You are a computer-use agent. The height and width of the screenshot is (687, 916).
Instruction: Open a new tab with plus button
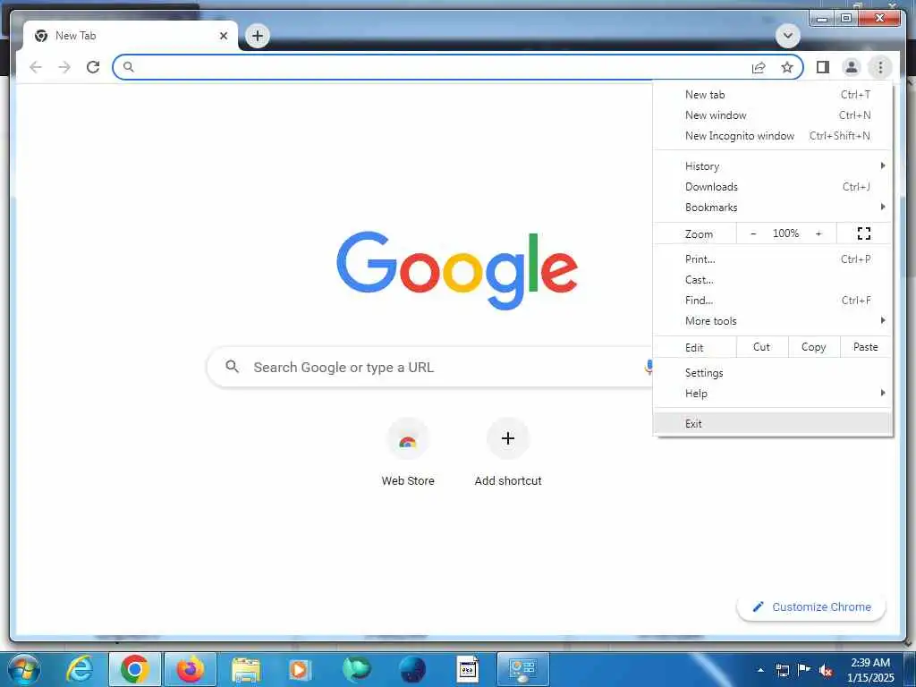[x=258, y=36]
